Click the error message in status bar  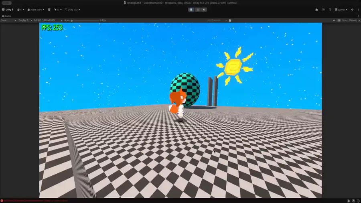pos(36,201)
